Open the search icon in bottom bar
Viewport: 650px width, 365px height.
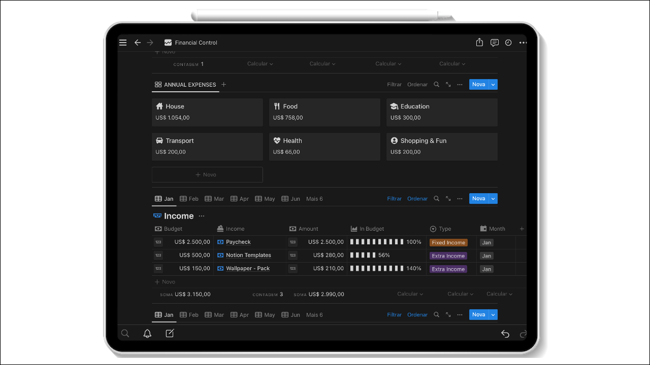point(125,334)
